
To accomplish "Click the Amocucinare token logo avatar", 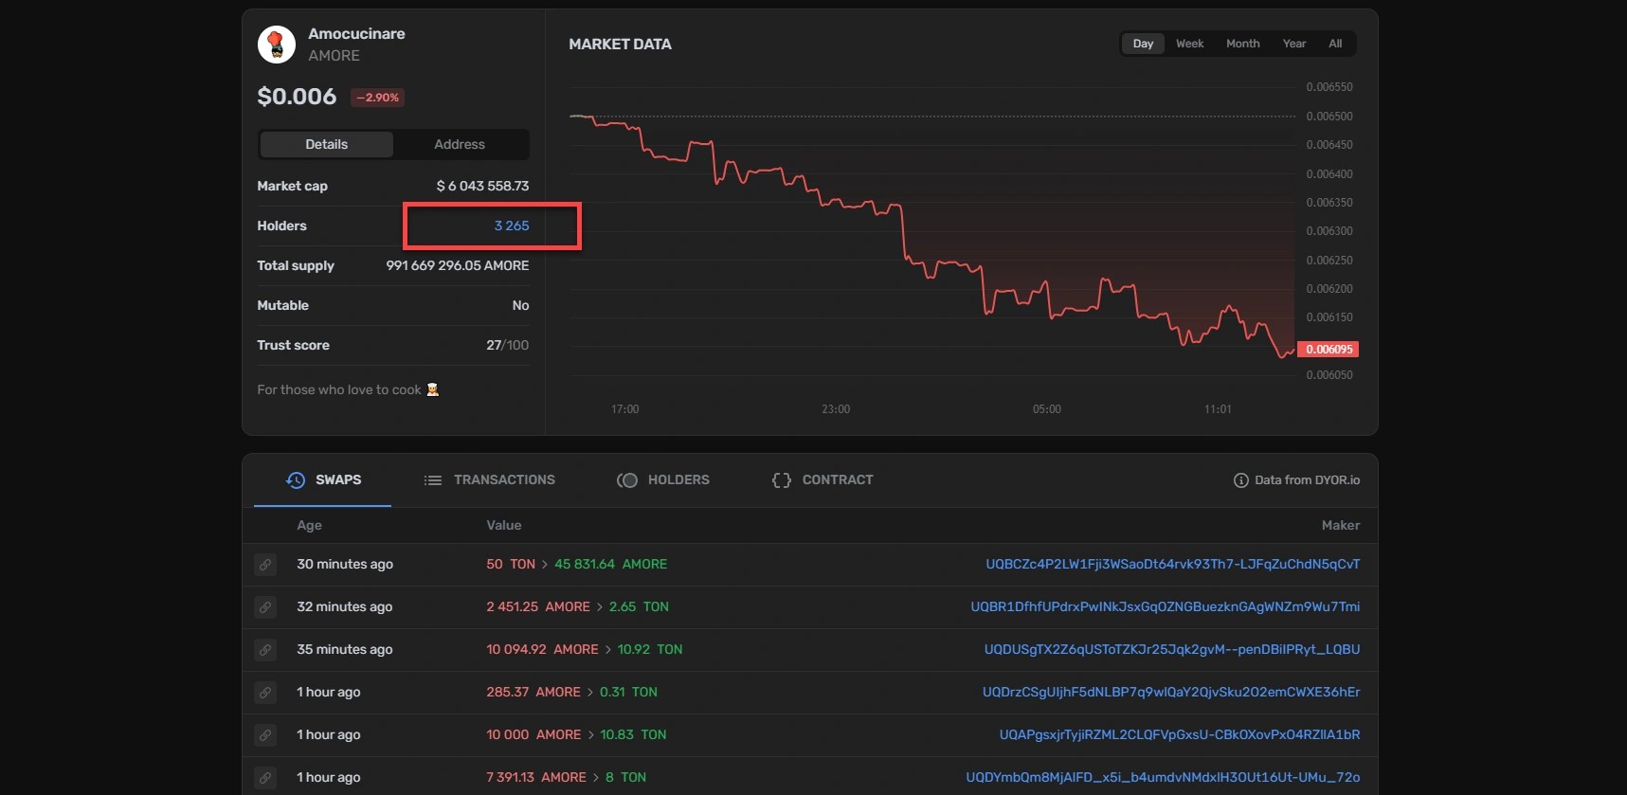I will (x=277, y=45).
